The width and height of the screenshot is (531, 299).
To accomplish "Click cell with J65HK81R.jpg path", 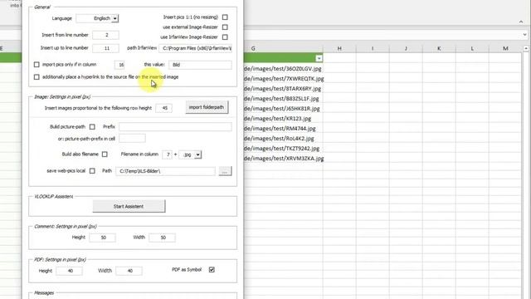I will coord(283,109).
